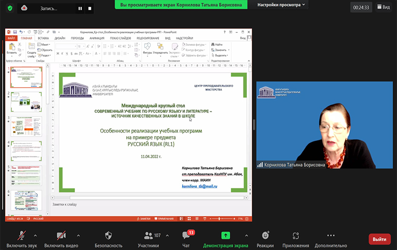Click the kornilova_tb@mail.ru email link

click(x=199, y=186)
